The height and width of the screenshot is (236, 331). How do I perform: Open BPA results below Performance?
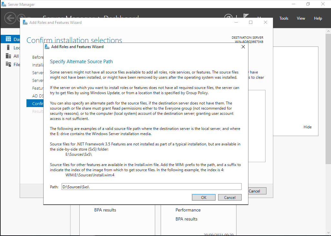pyautogui.click(x=186, y=219)
